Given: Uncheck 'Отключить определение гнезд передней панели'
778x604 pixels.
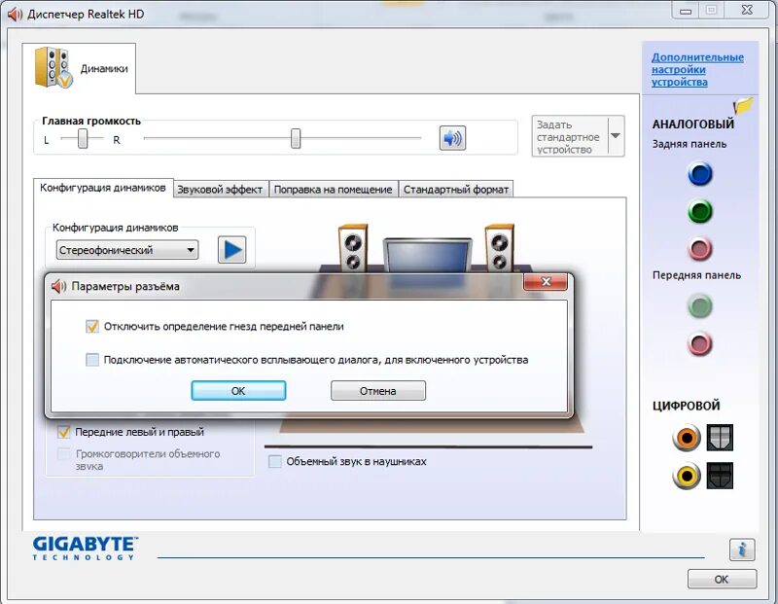Looking at the screenshot, I should [92, 326].
